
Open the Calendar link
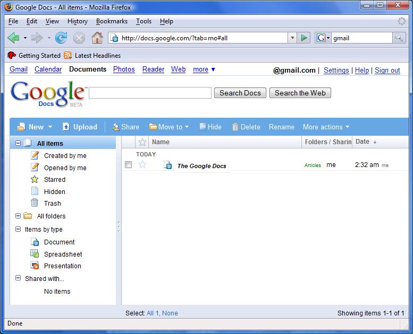[48, 69]
